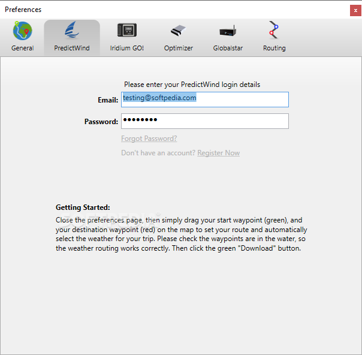The image size is (362, 355).
Task: Open the General preferences globe icon
Action: 22,31
